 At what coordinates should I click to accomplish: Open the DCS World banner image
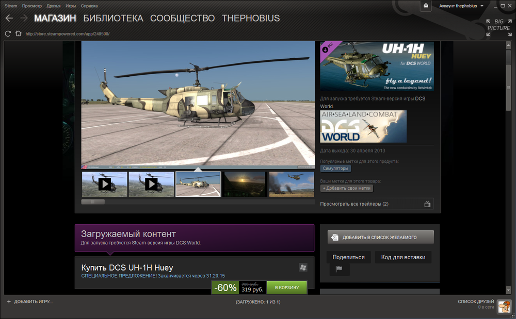pyautogui.click(x=363, y=126)
